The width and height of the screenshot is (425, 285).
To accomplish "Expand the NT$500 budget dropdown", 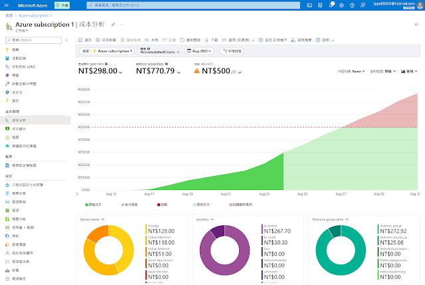I will click(x=240, y=72).
